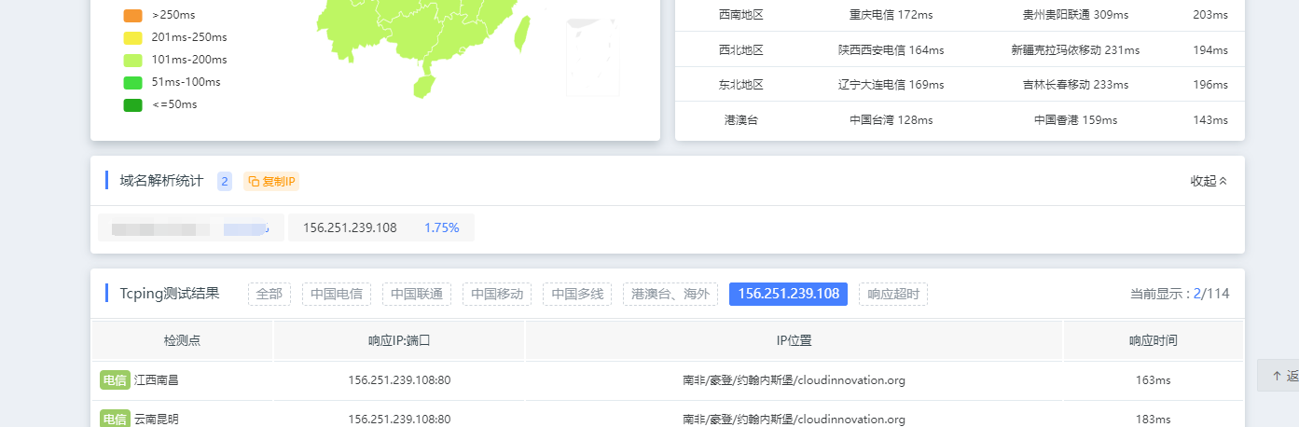Filter results by 中国移动
This screenshot has height=427, width=1299.
[496, 294]
